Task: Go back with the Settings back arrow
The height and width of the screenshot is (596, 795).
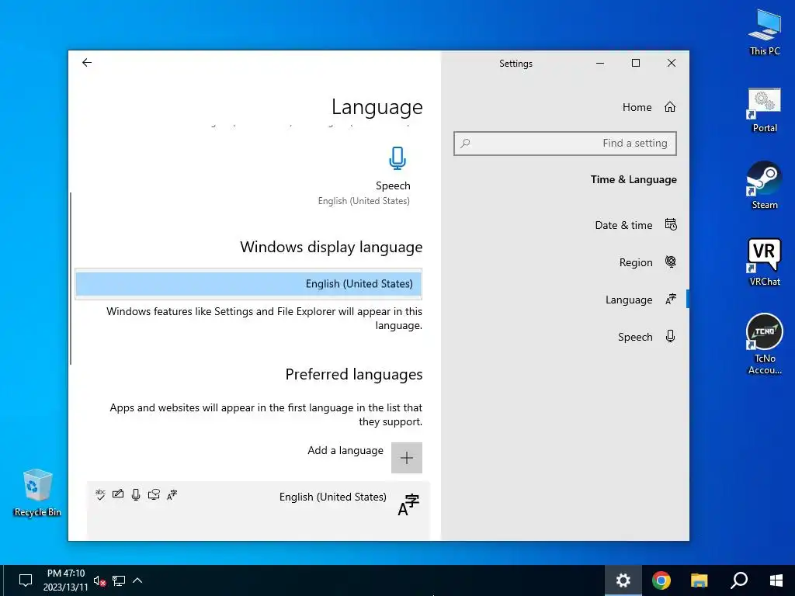Action: pos(87,62)
